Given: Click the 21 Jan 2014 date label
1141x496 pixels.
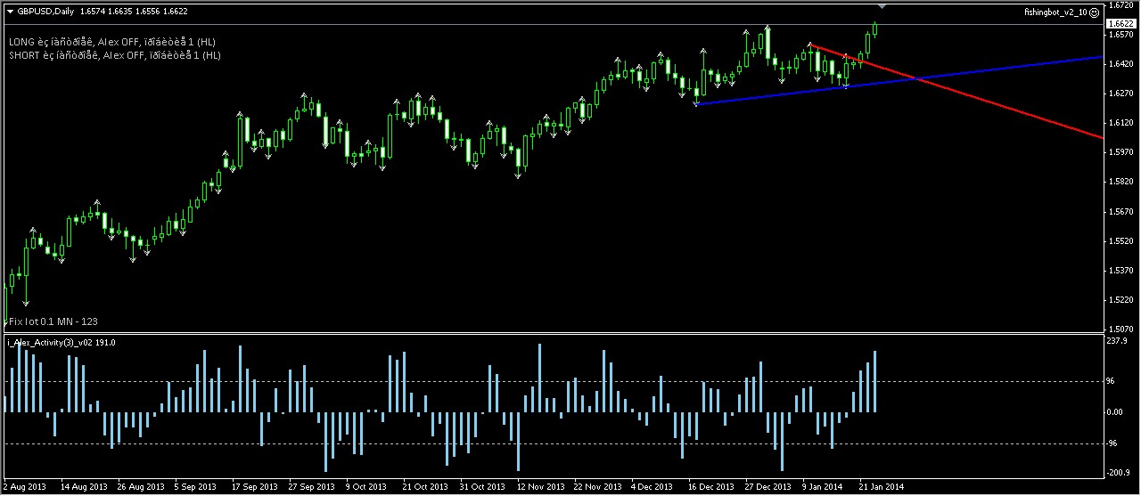Looking at the screenshot, I should pyautogui.click(x=882, y=487).
